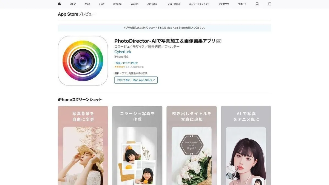Image resolution: width=329 pixels, height=185 pixels.
Task: Click the iPhoneスクリーンショット section heading
Action: [80, 99]
